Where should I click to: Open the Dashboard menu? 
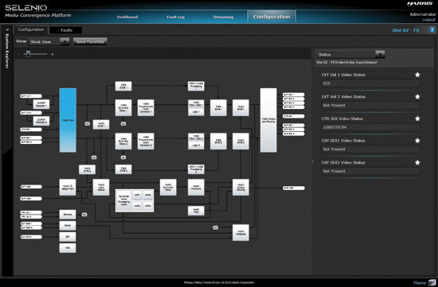(127, 17)
